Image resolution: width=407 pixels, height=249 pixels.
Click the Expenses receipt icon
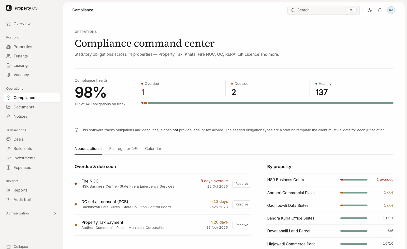point(8,168)
